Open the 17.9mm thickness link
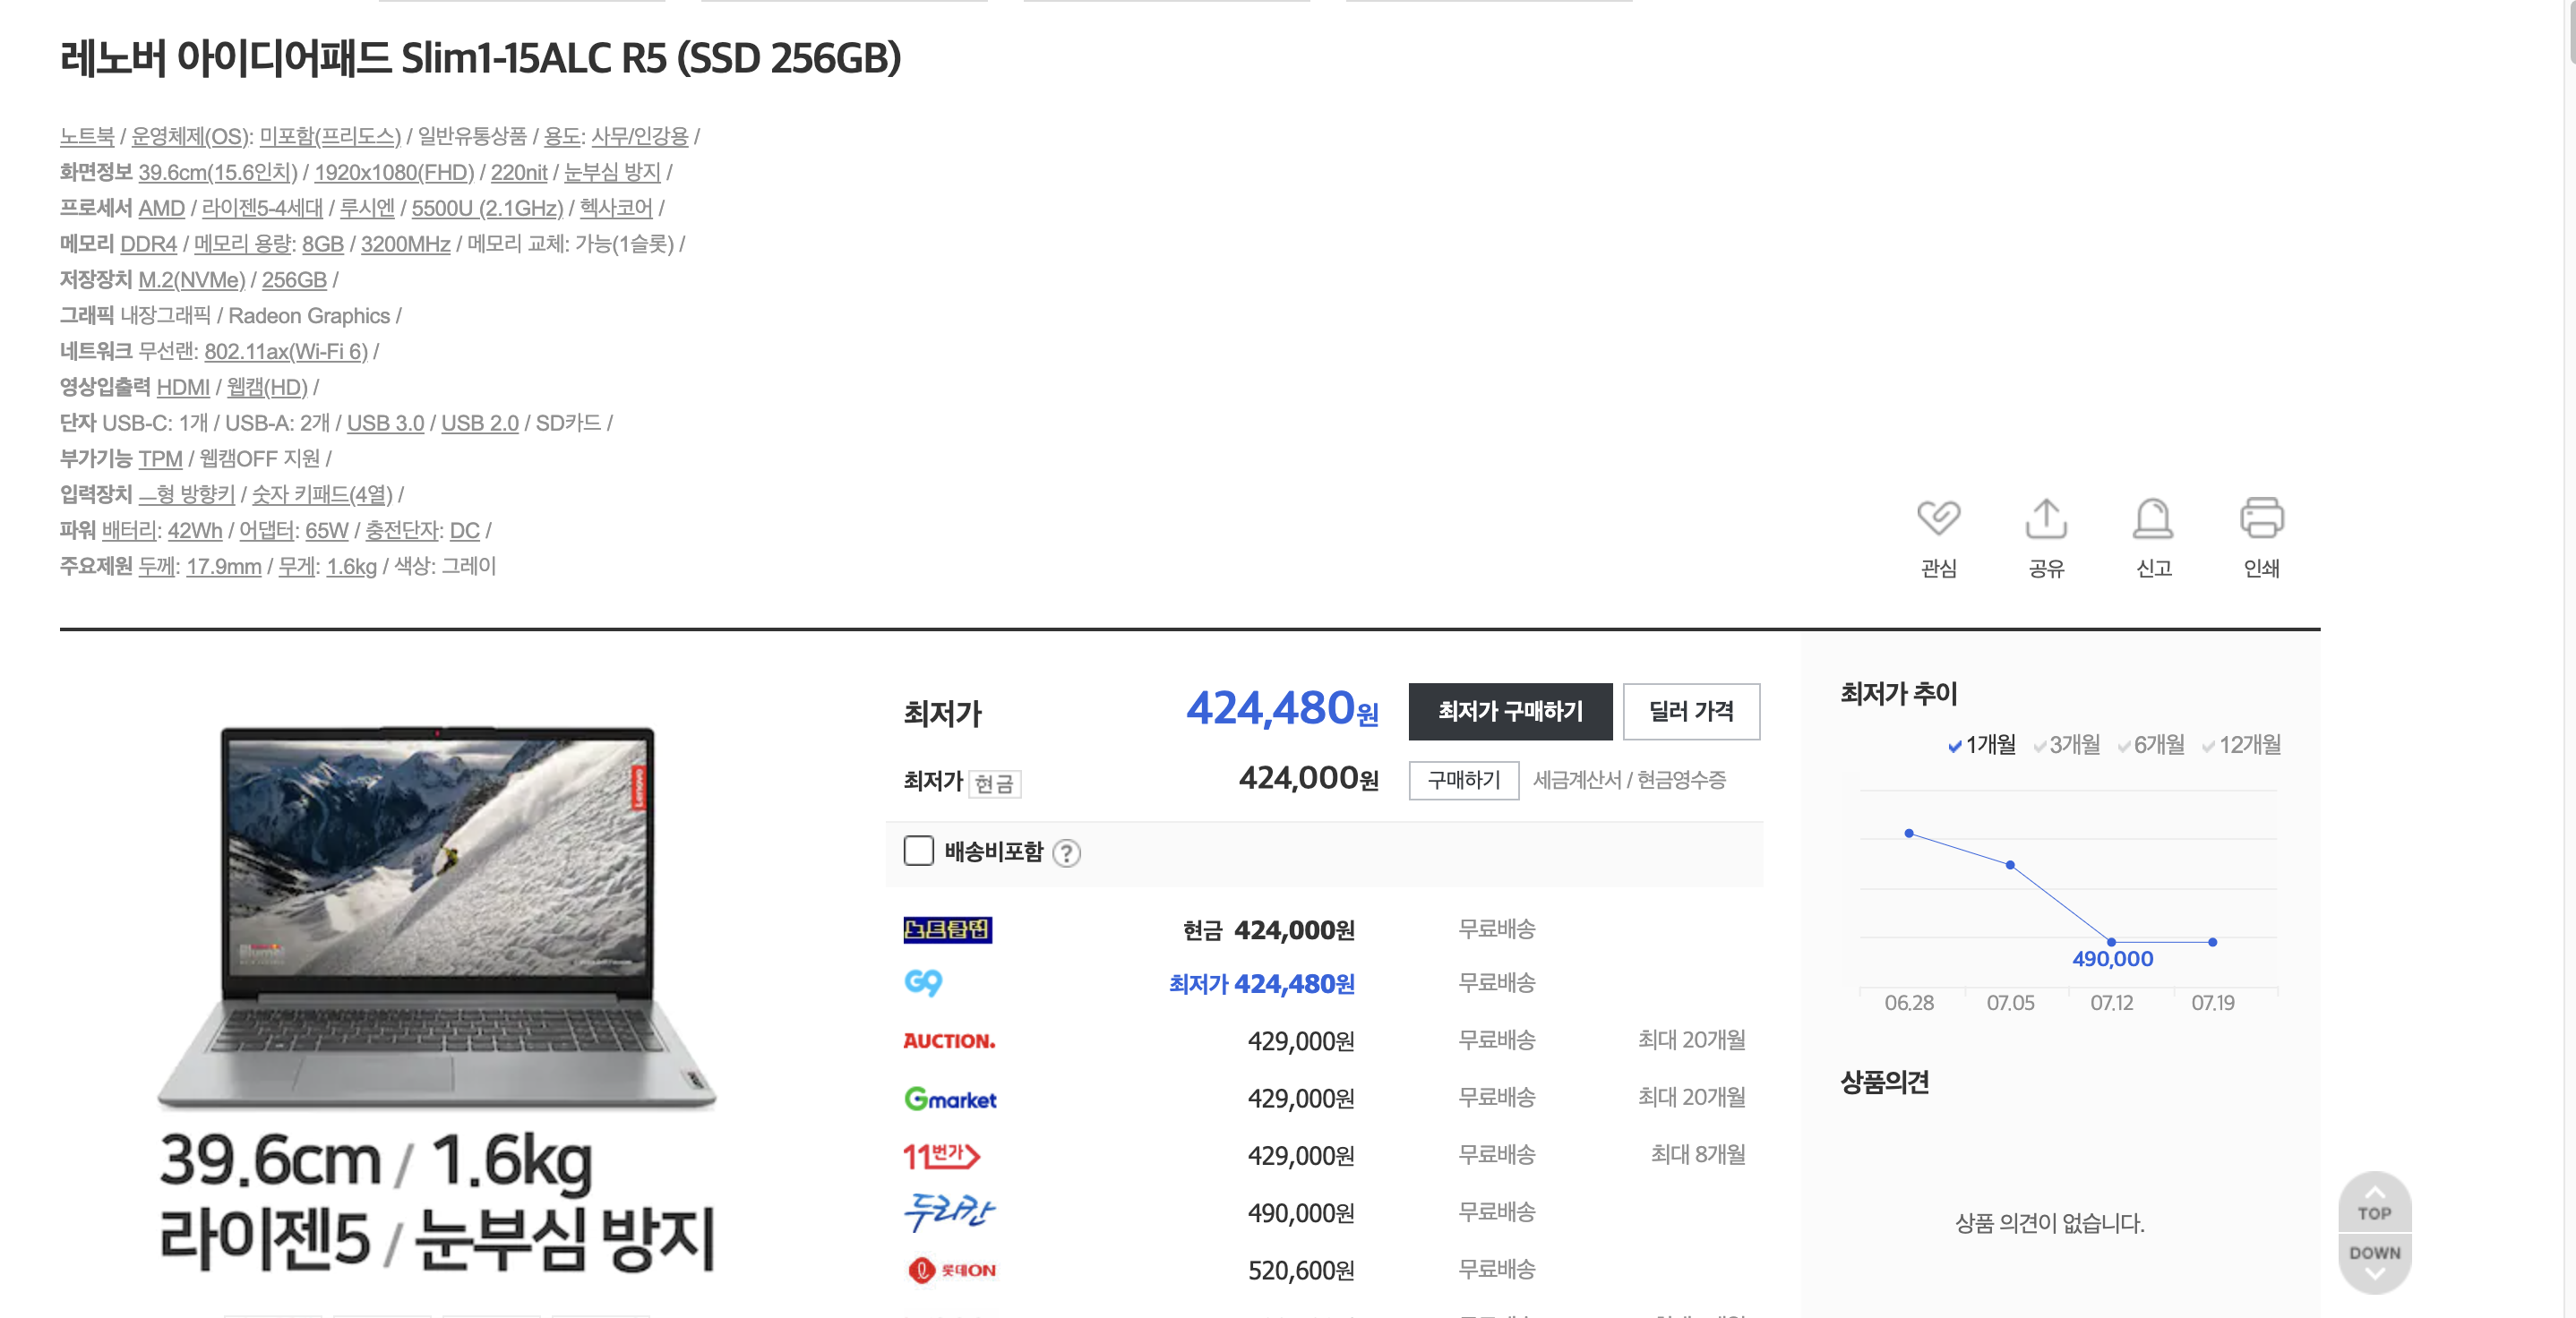Image resolution: width=2576 pixels, height=1318 pixels. pyautogui.click(x=223, y=566)
